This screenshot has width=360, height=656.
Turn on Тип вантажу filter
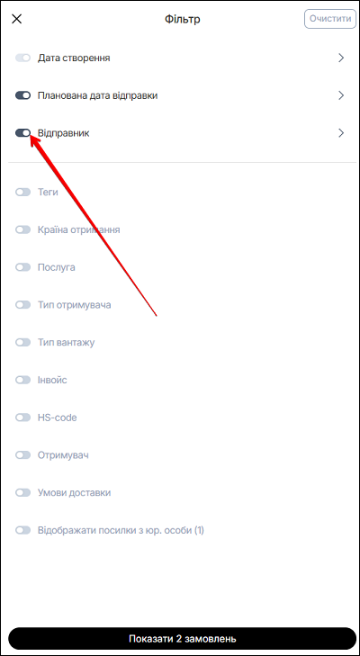(x=23, y=342)
